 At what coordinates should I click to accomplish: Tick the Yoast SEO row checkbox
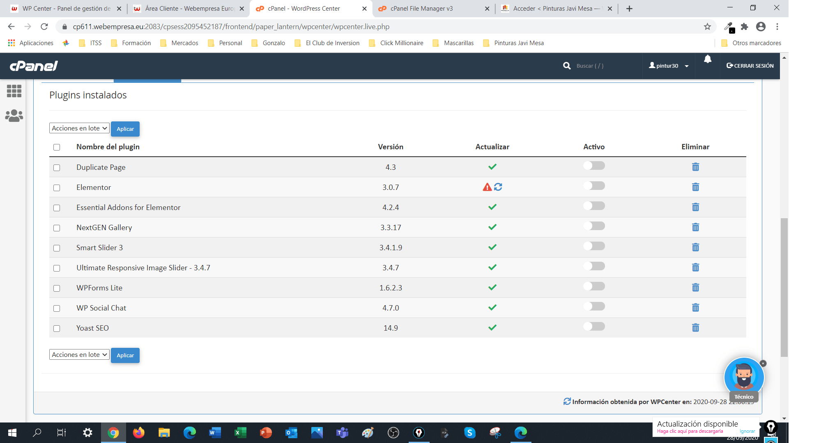(57, 329)
